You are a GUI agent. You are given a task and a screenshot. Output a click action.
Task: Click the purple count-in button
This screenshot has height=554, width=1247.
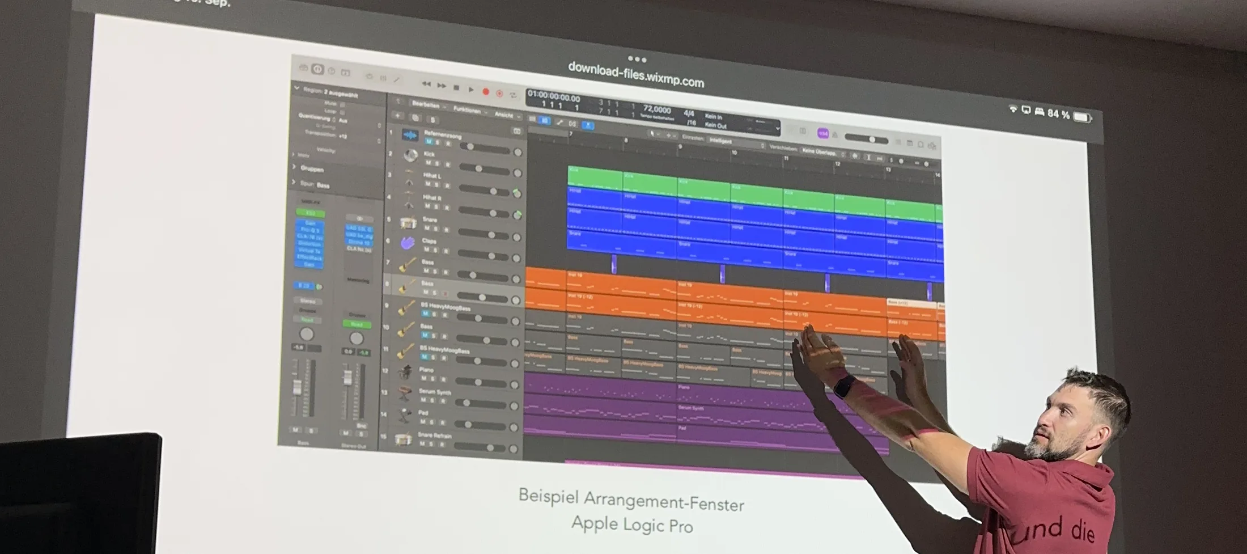coord(822,133)
